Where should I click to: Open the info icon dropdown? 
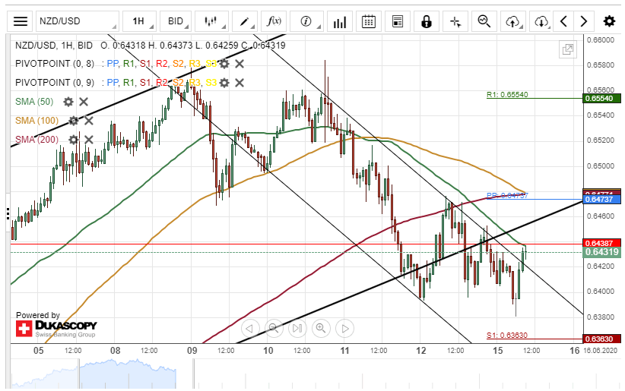click(x=306, y=21)
